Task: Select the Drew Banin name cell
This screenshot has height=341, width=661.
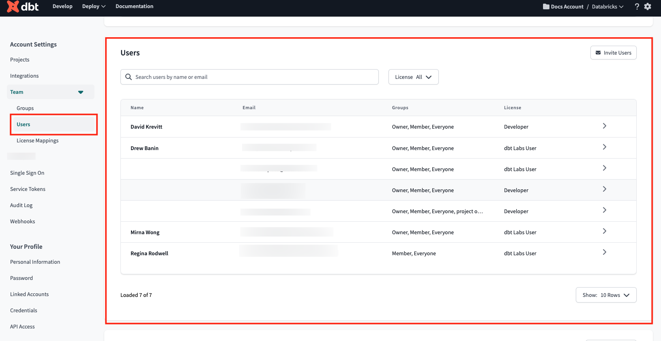Action: pos(144,148)
